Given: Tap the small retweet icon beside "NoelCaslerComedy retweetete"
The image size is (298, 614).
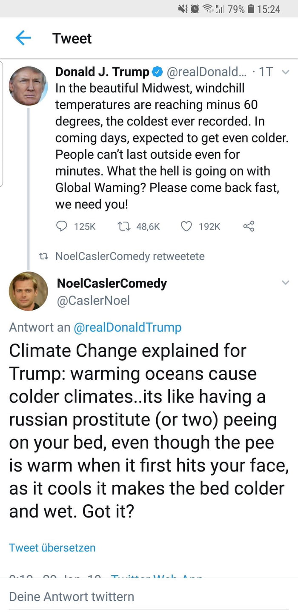Looking at the screenshot, I should (43, 256).
